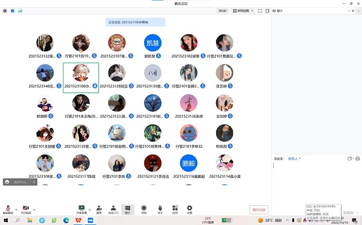Click the Tencent Meeting taskbar icon

click(x=90, y=220)
